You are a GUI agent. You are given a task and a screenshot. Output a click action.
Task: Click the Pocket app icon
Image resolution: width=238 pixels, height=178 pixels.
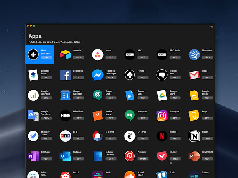[162, 156]
